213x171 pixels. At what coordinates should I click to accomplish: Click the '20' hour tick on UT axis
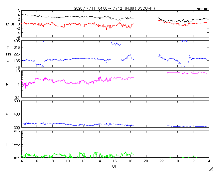146,161
